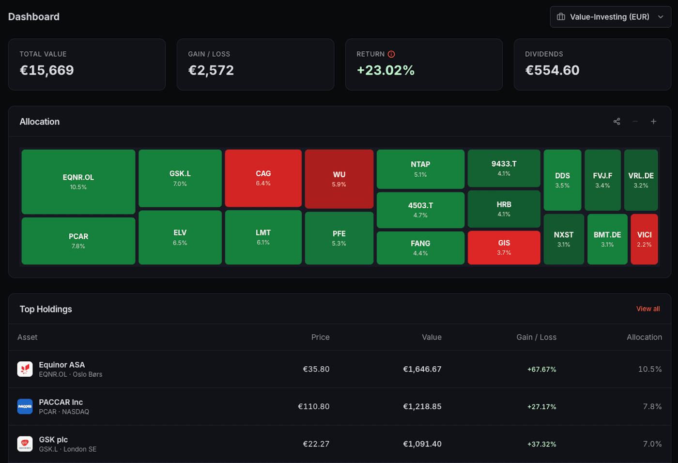Click the Value column header
Viewport: 678px width, 463px height.
[431, 337]
